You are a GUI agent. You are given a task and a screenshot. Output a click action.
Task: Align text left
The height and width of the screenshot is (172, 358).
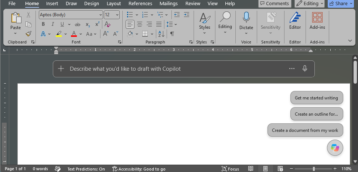(x=130, y=24)
